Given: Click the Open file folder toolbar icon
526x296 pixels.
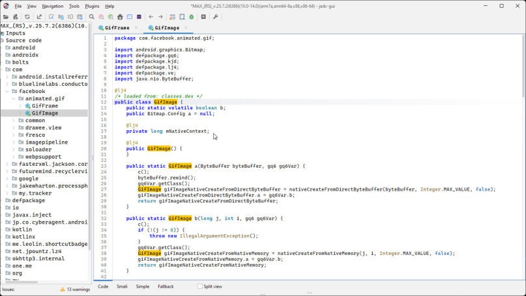Looking at the screenshot, I should point(6,17).
